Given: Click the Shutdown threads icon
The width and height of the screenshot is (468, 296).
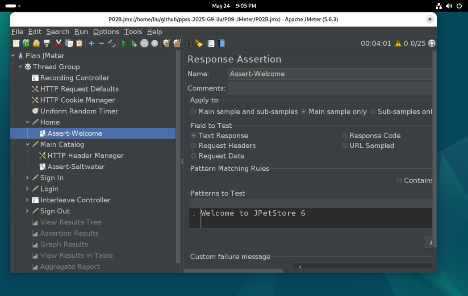Looking at the screenshot, I should (155, 44).
